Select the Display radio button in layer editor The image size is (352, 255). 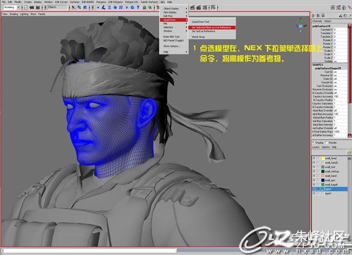coord(314,142)
